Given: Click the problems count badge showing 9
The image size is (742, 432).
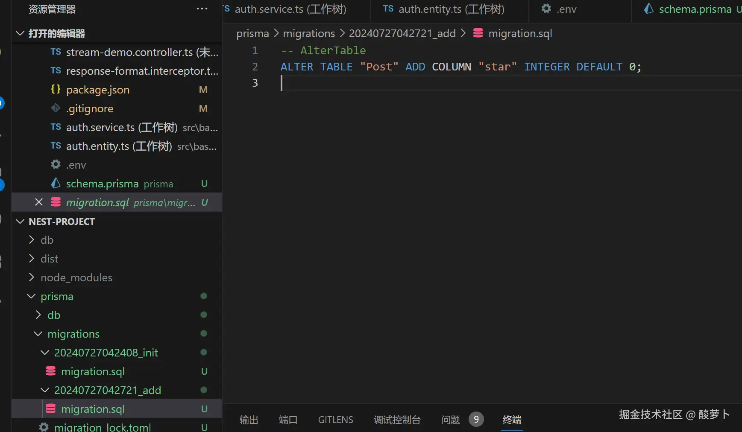Looking at the screenshot, I should 476,419.
